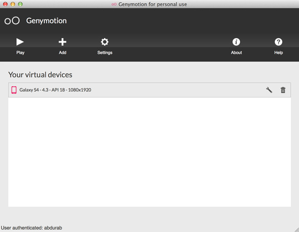This screenshot has width=299, height=232.
Task: Delete Galaxy S4 device with trash icon
Action: point(283,90)
